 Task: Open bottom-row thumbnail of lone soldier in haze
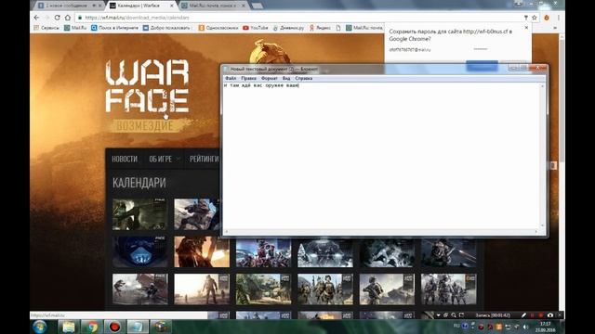202,289
